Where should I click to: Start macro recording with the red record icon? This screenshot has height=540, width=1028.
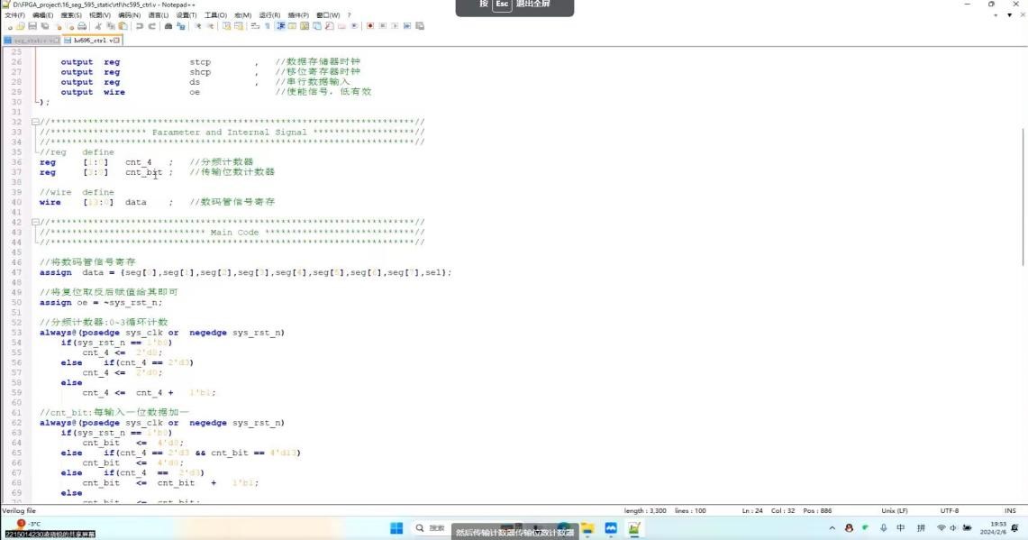click(370, 26)
